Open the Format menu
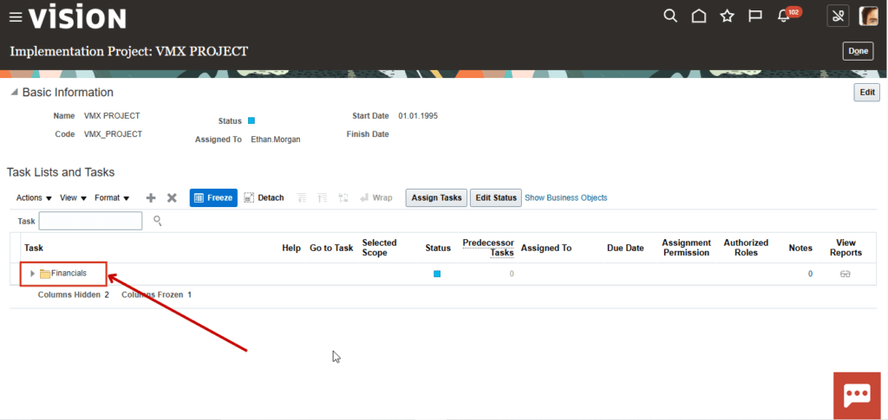 pyautogui.click(x=112, y=197)
